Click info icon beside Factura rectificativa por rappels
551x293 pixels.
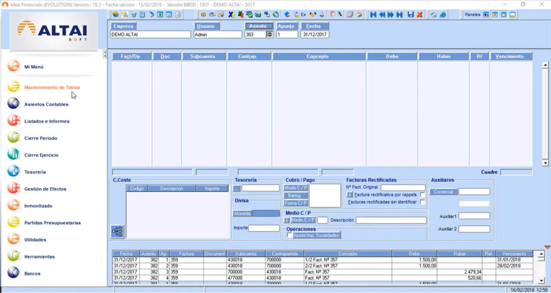[350, 195]
